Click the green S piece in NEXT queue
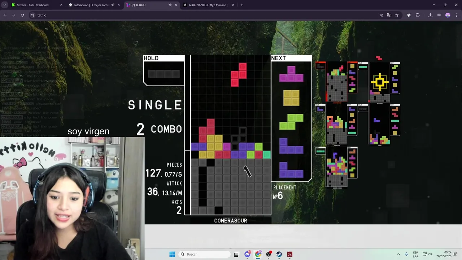 (291, 122)
